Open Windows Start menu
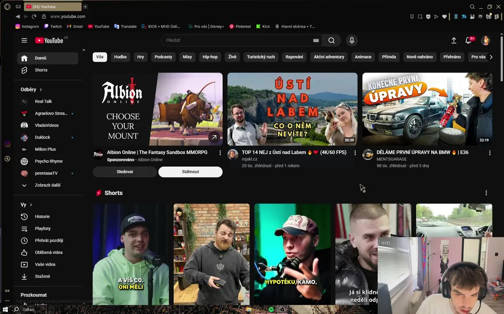 coord(5,310)
